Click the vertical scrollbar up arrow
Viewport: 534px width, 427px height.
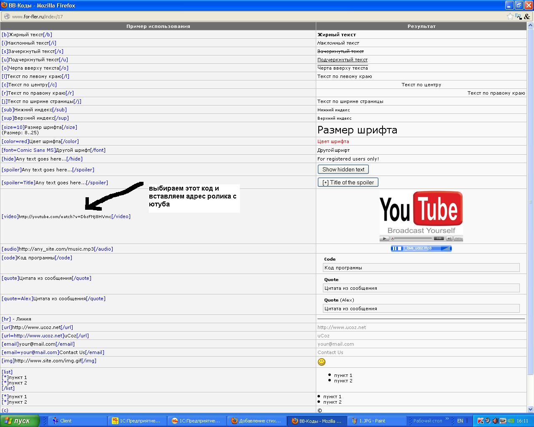(531, 26)
